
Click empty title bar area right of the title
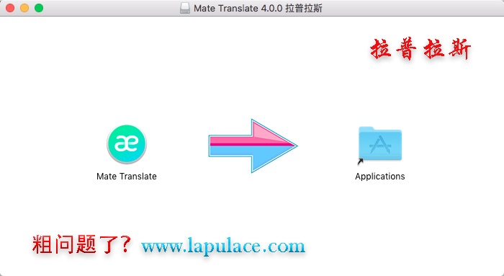411,8
